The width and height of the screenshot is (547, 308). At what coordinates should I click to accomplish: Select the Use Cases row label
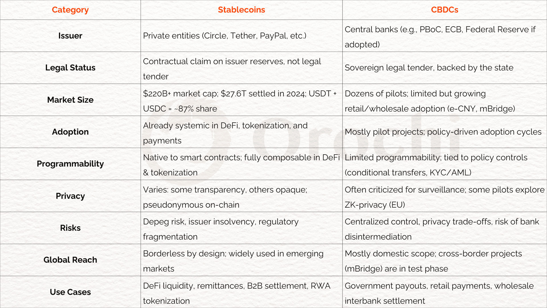tap(70, 292)
